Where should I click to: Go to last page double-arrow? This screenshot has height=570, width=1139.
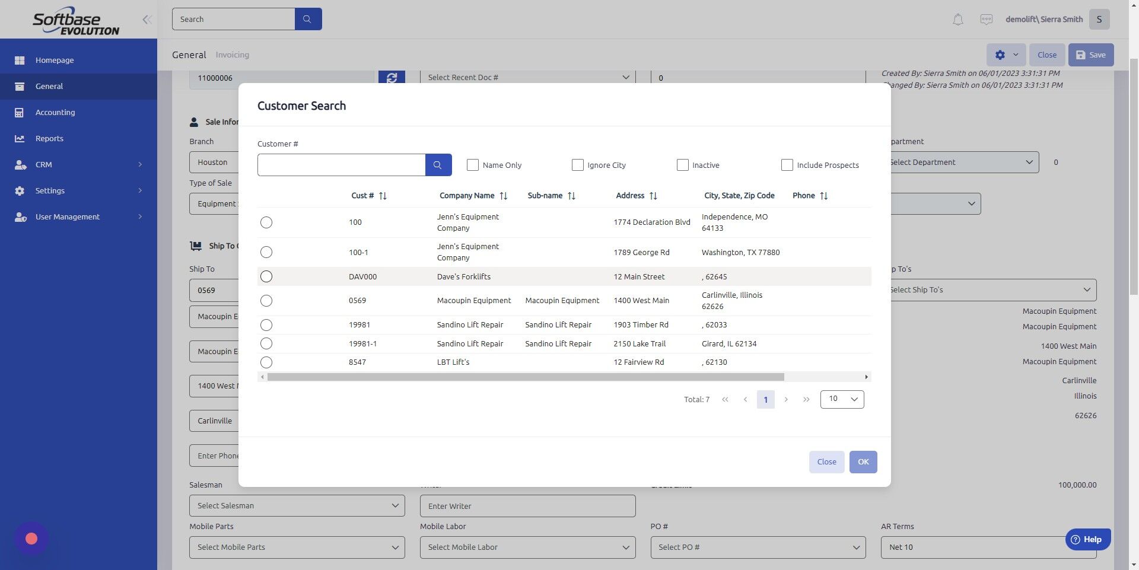pos(806,400)
